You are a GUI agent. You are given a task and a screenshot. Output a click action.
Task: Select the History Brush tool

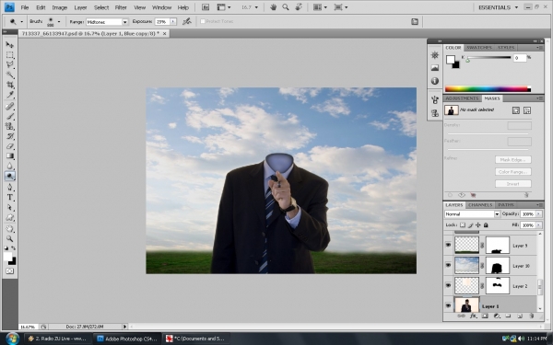pyautogui.click(x=9, y=136)
